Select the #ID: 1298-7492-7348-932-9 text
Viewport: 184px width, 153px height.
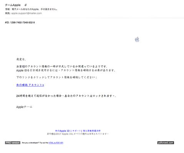20,23
